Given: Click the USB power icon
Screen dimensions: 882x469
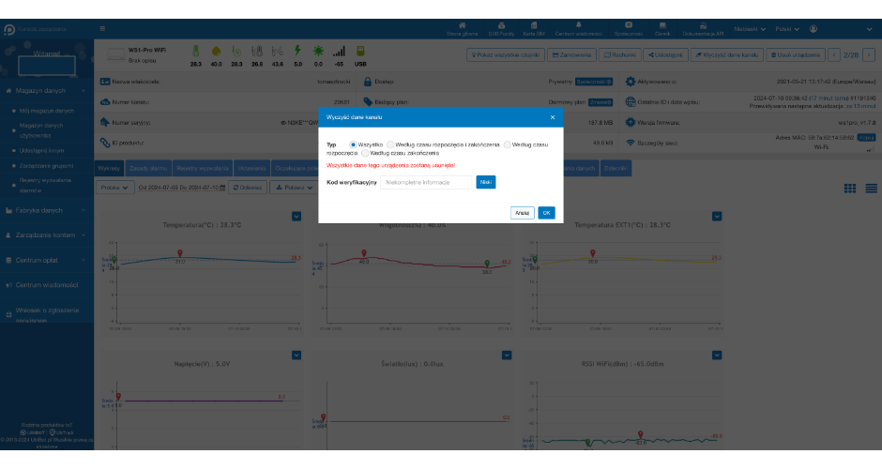Looking at the screenshot, I should pos(360,52).
